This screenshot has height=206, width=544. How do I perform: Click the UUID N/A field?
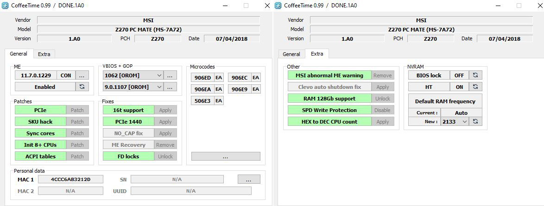pyautogui.click(x=191, y=191)
